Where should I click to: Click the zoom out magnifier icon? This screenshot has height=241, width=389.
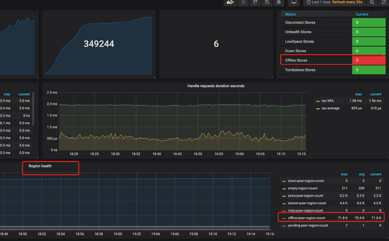click(x=372, y=3)
